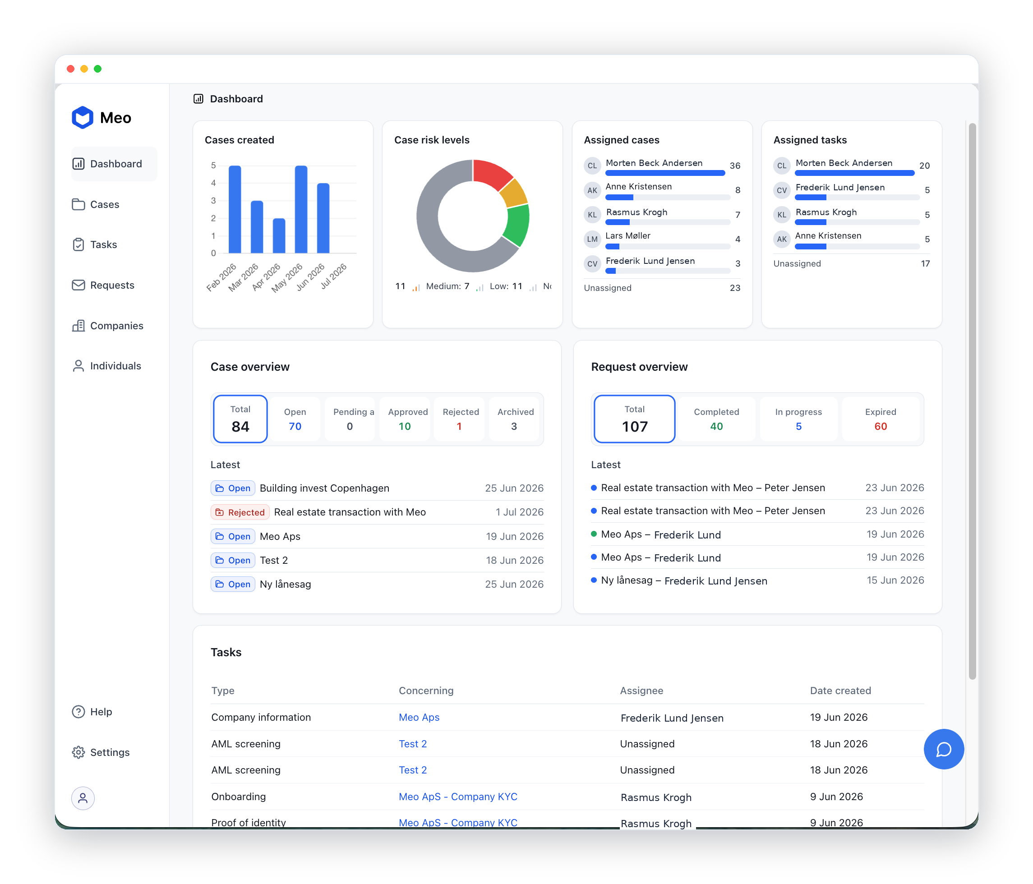This screenshot has width=1033, height=884.
Task: Click the green segment of risk donut
Action: (516, 226)
